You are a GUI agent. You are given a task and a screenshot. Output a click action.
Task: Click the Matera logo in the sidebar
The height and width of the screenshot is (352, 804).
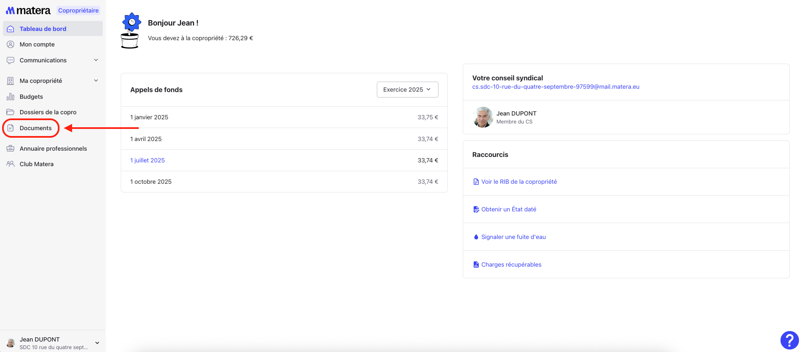point(28,10)
